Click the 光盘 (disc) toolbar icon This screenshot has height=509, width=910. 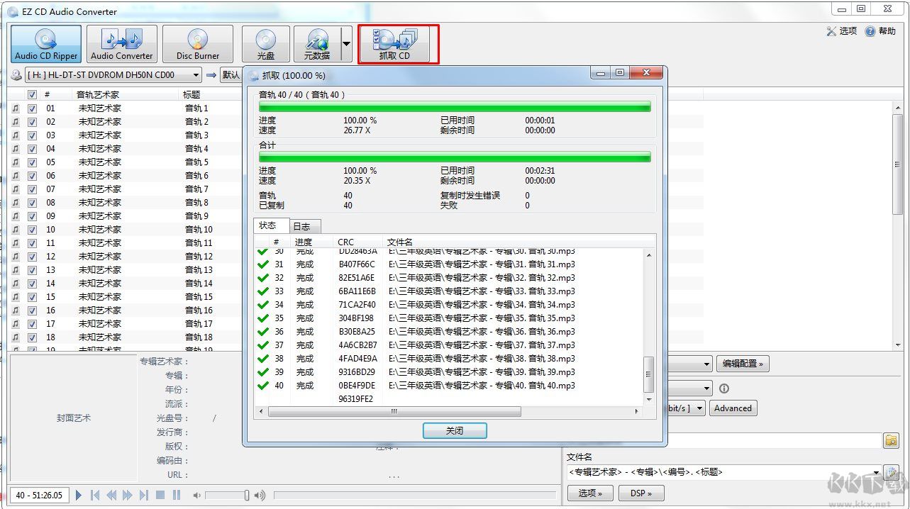tap(265, 43)
